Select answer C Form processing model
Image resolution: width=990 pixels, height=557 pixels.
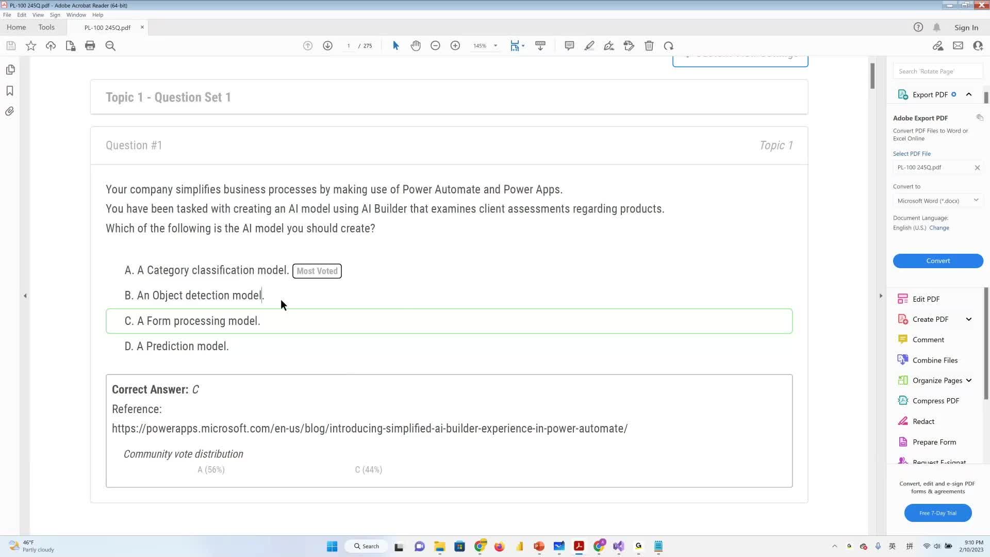(x=449, y=321)
